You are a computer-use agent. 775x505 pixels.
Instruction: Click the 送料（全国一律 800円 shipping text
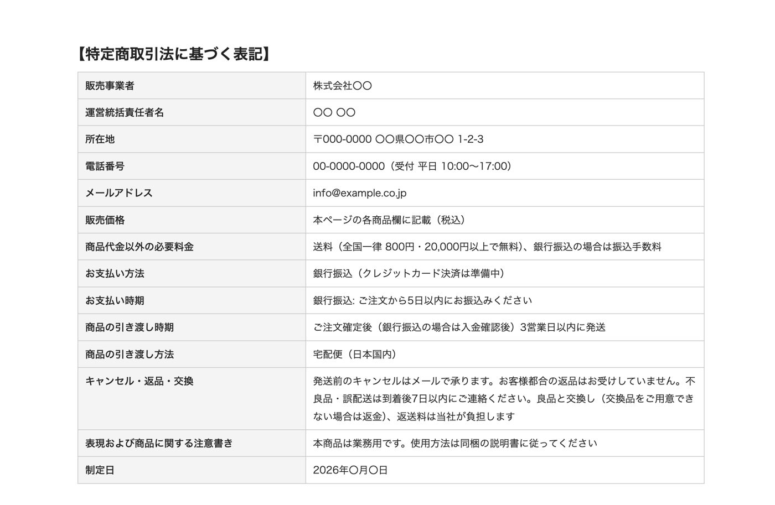click(363, 247)
